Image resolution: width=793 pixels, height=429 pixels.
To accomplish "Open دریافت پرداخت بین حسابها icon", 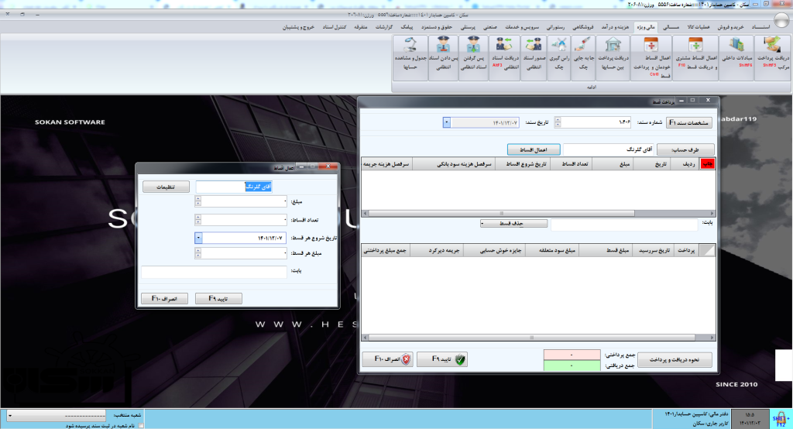I will pos(613,57).
